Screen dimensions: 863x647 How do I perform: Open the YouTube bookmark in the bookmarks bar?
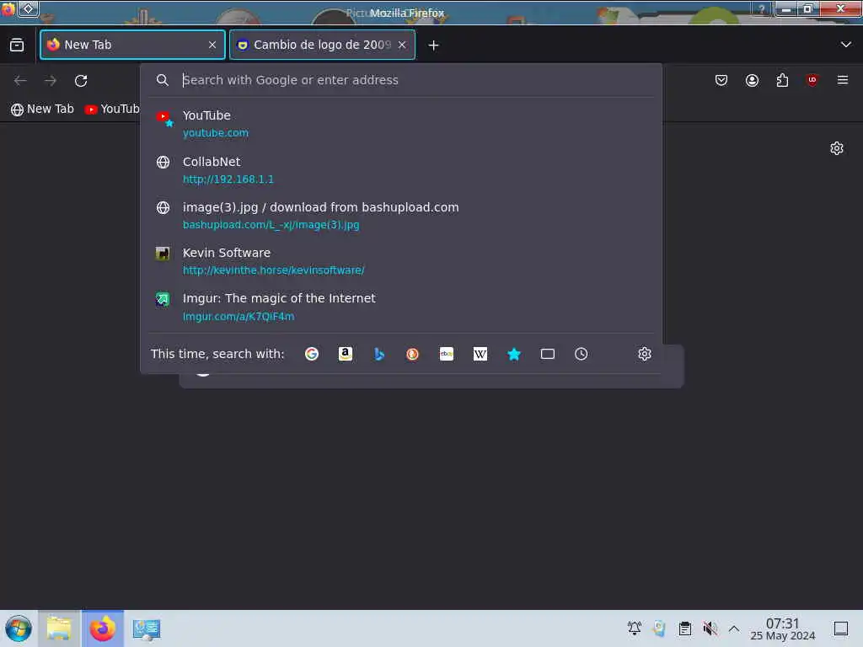(x=112, y=109)
